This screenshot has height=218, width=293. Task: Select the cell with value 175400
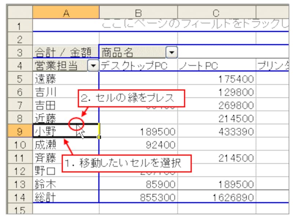click(x=216, y=79)
